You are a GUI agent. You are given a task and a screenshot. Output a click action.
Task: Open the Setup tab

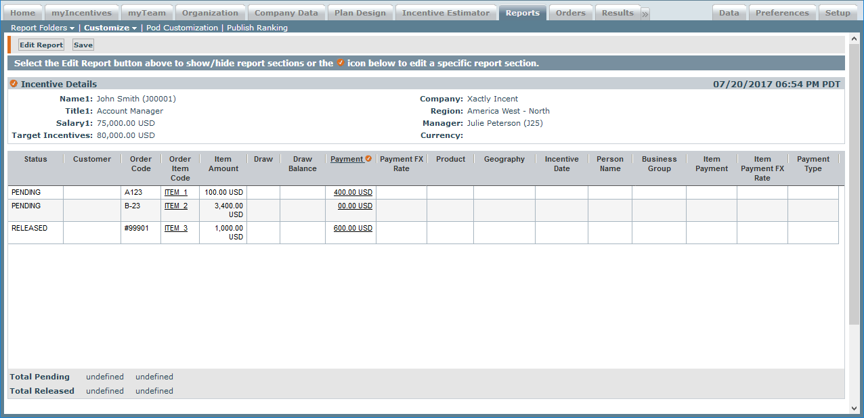838,13
